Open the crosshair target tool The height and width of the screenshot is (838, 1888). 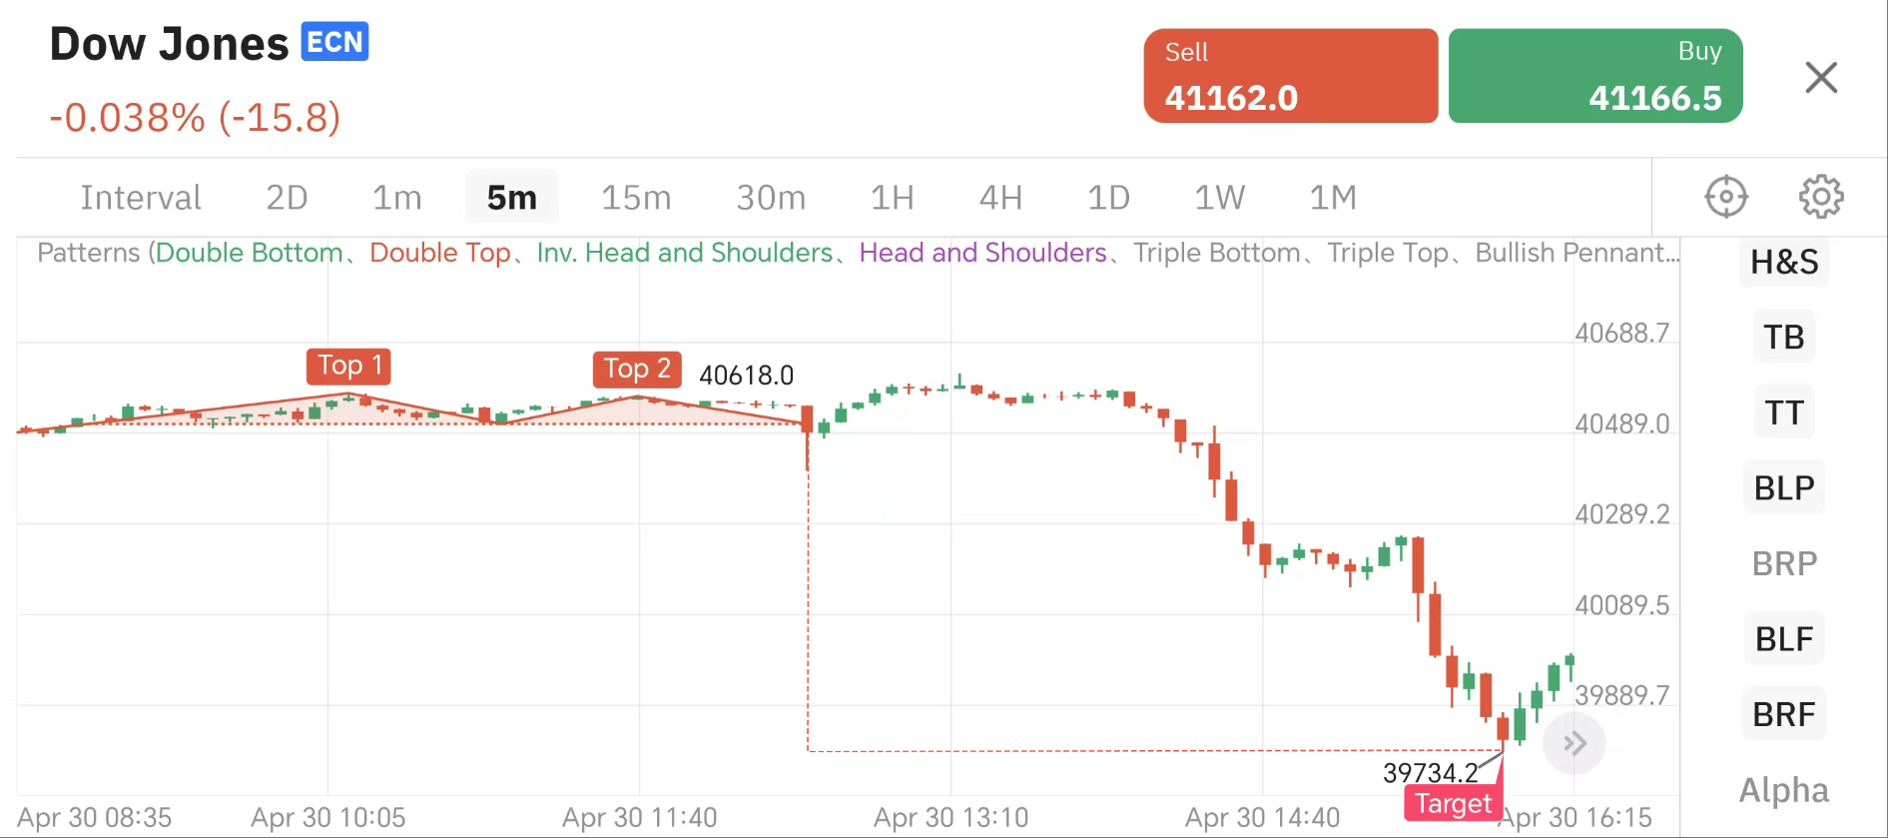point(1725,197)
